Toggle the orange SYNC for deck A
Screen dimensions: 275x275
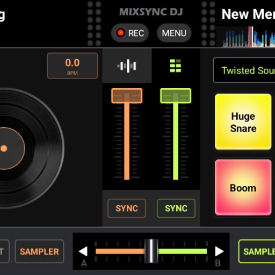pyautogui.click(x=127, y=208)
